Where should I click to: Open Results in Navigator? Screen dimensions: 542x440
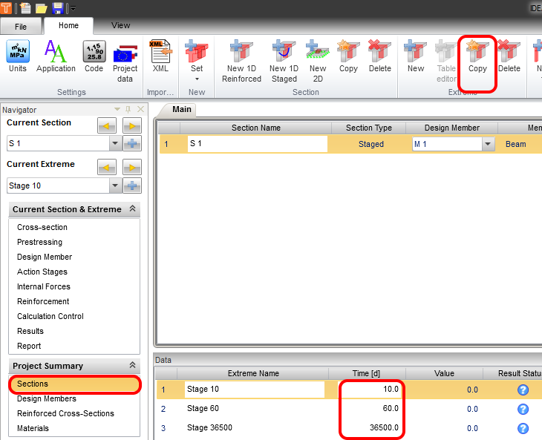tap(30, 331)
